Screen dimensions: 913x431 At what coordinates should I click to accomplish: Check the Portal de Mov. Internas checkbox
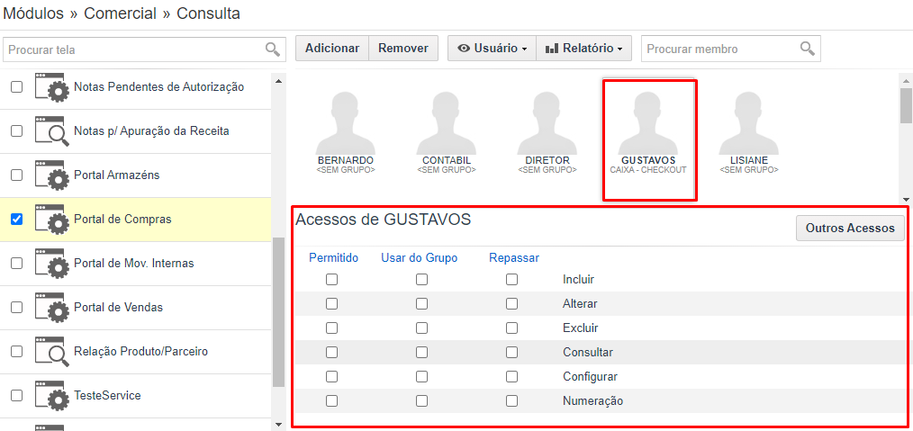[x=17, y=263]
